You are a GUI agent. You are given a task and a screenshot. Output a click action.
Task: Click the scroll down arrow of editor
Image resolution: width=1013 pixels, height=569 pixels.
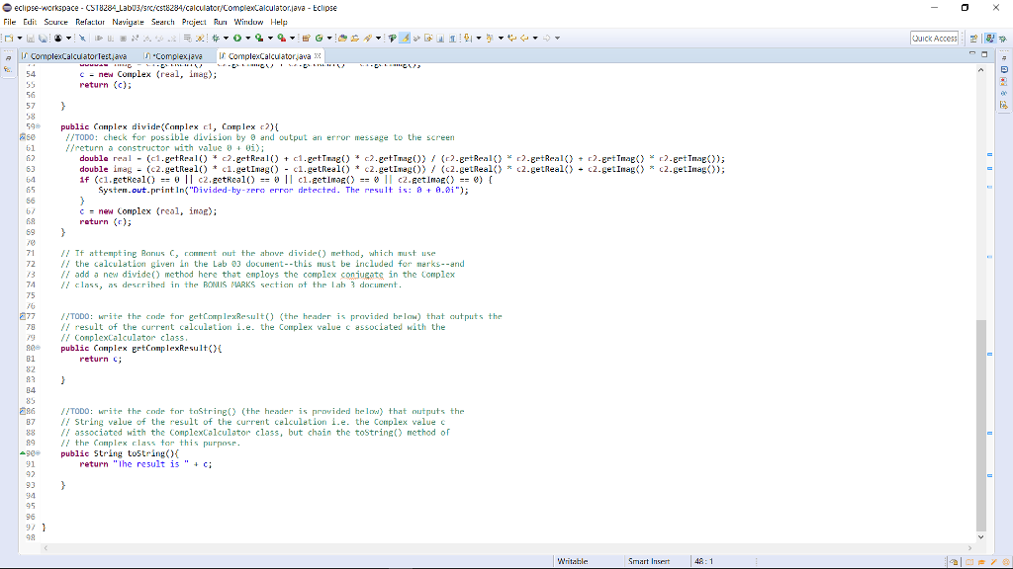(x=981, y=536)
